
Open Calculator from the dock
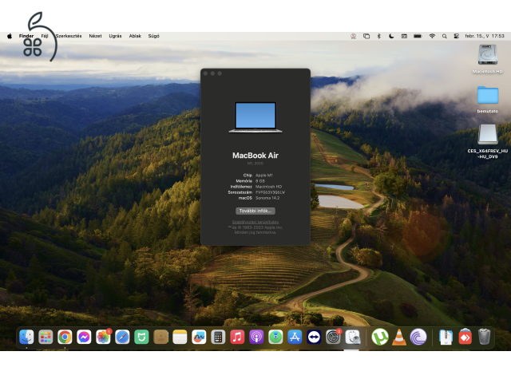pyautogui.click(x=218, y=337)
